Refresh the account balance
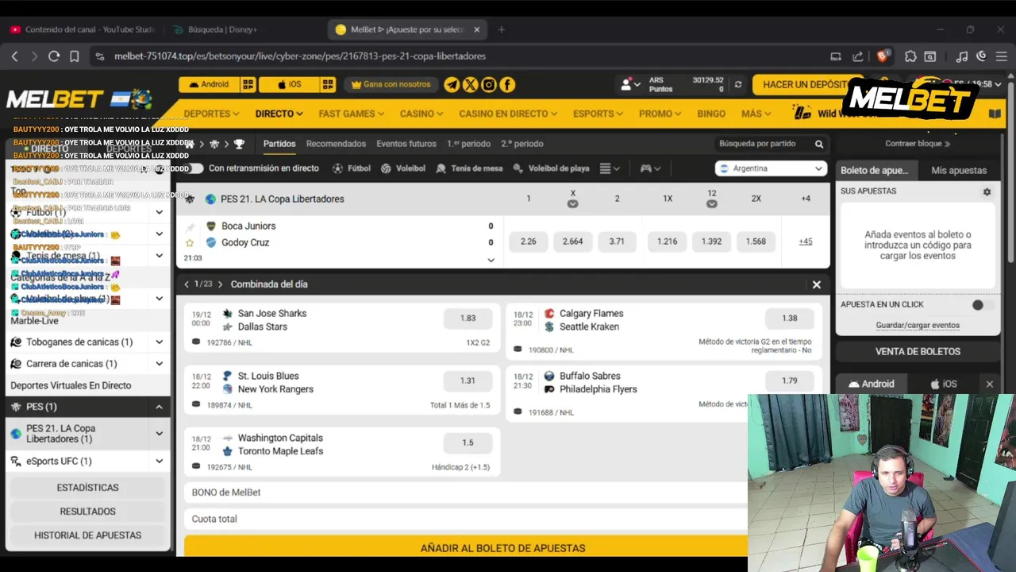Image resolution: width=1016 pixels, height=572 pixels. [738, 84]
